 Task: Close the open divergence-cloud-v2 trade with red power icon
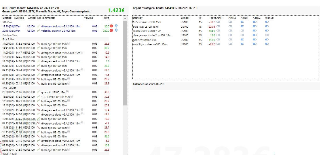111,26
